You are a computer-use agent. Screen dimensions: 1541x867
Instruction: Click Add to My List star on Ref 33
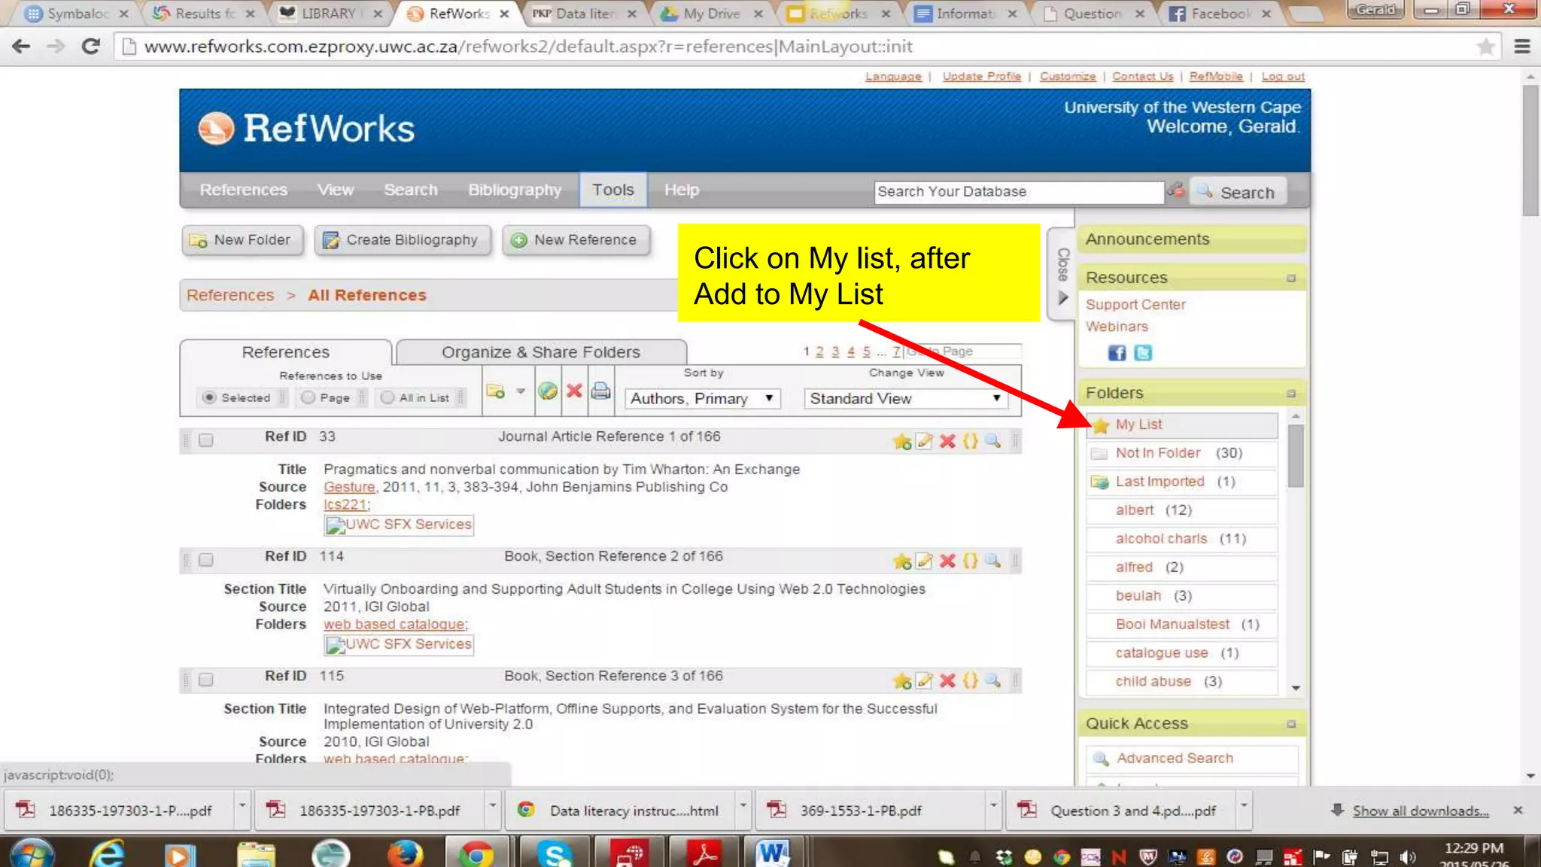[x=901, y=442]
